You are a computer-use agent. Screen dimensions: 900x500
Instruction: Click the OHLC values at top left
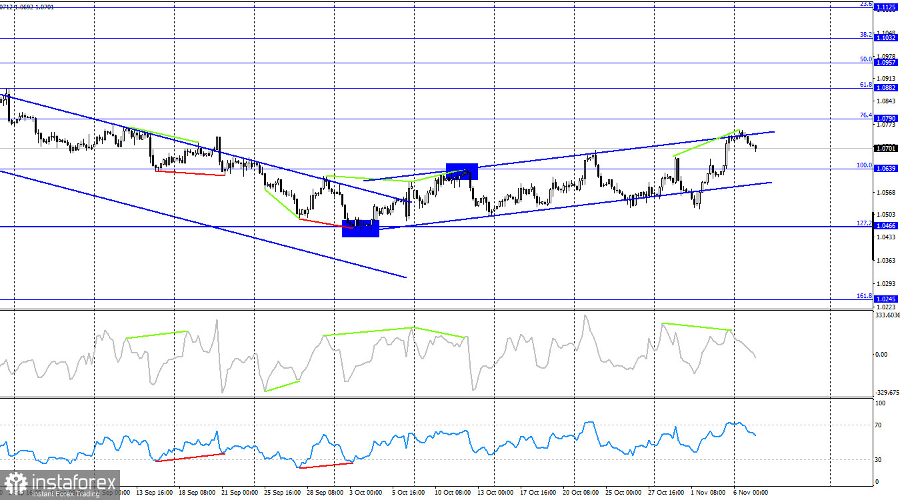27,7
